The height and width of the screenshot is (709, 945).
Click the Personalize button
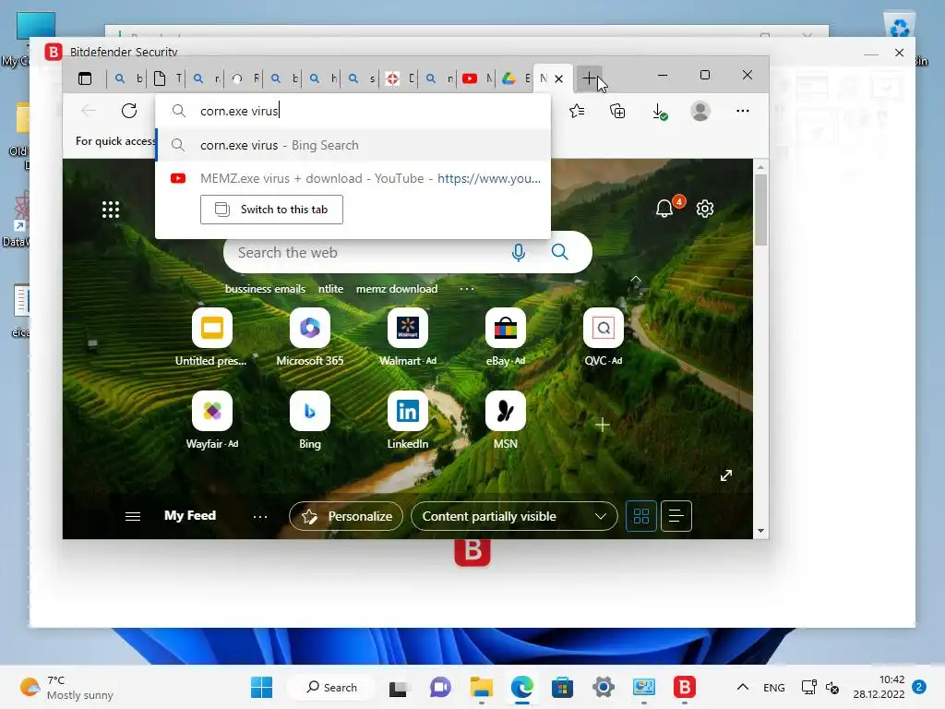pos(346,517)
